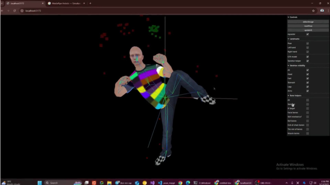
Task: Launch Visual Studio from the taskbar
Action: [152, 183]
